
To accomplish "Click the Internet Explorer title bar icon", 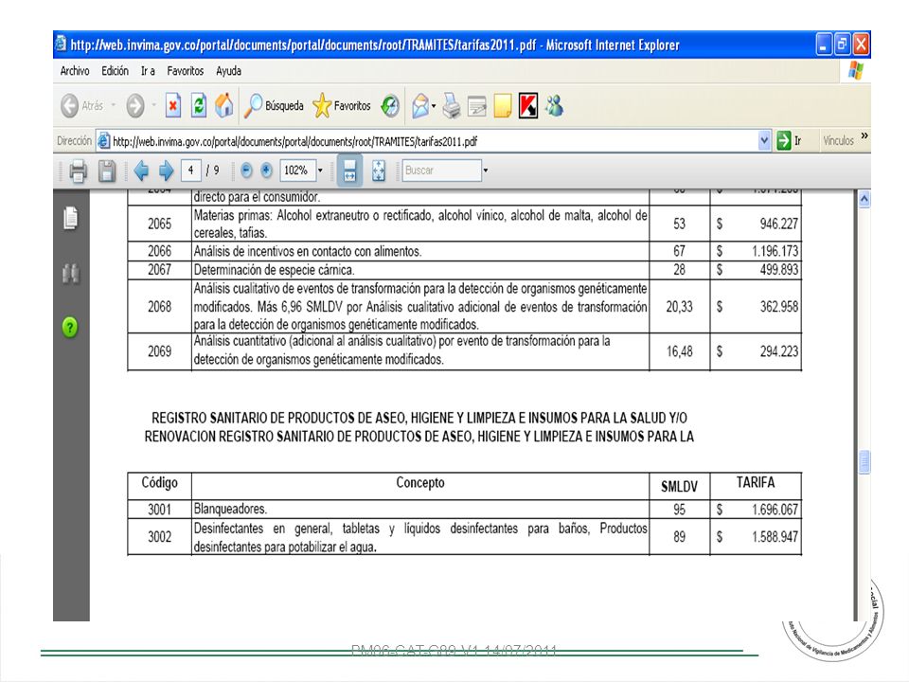I will coord(62,45).
